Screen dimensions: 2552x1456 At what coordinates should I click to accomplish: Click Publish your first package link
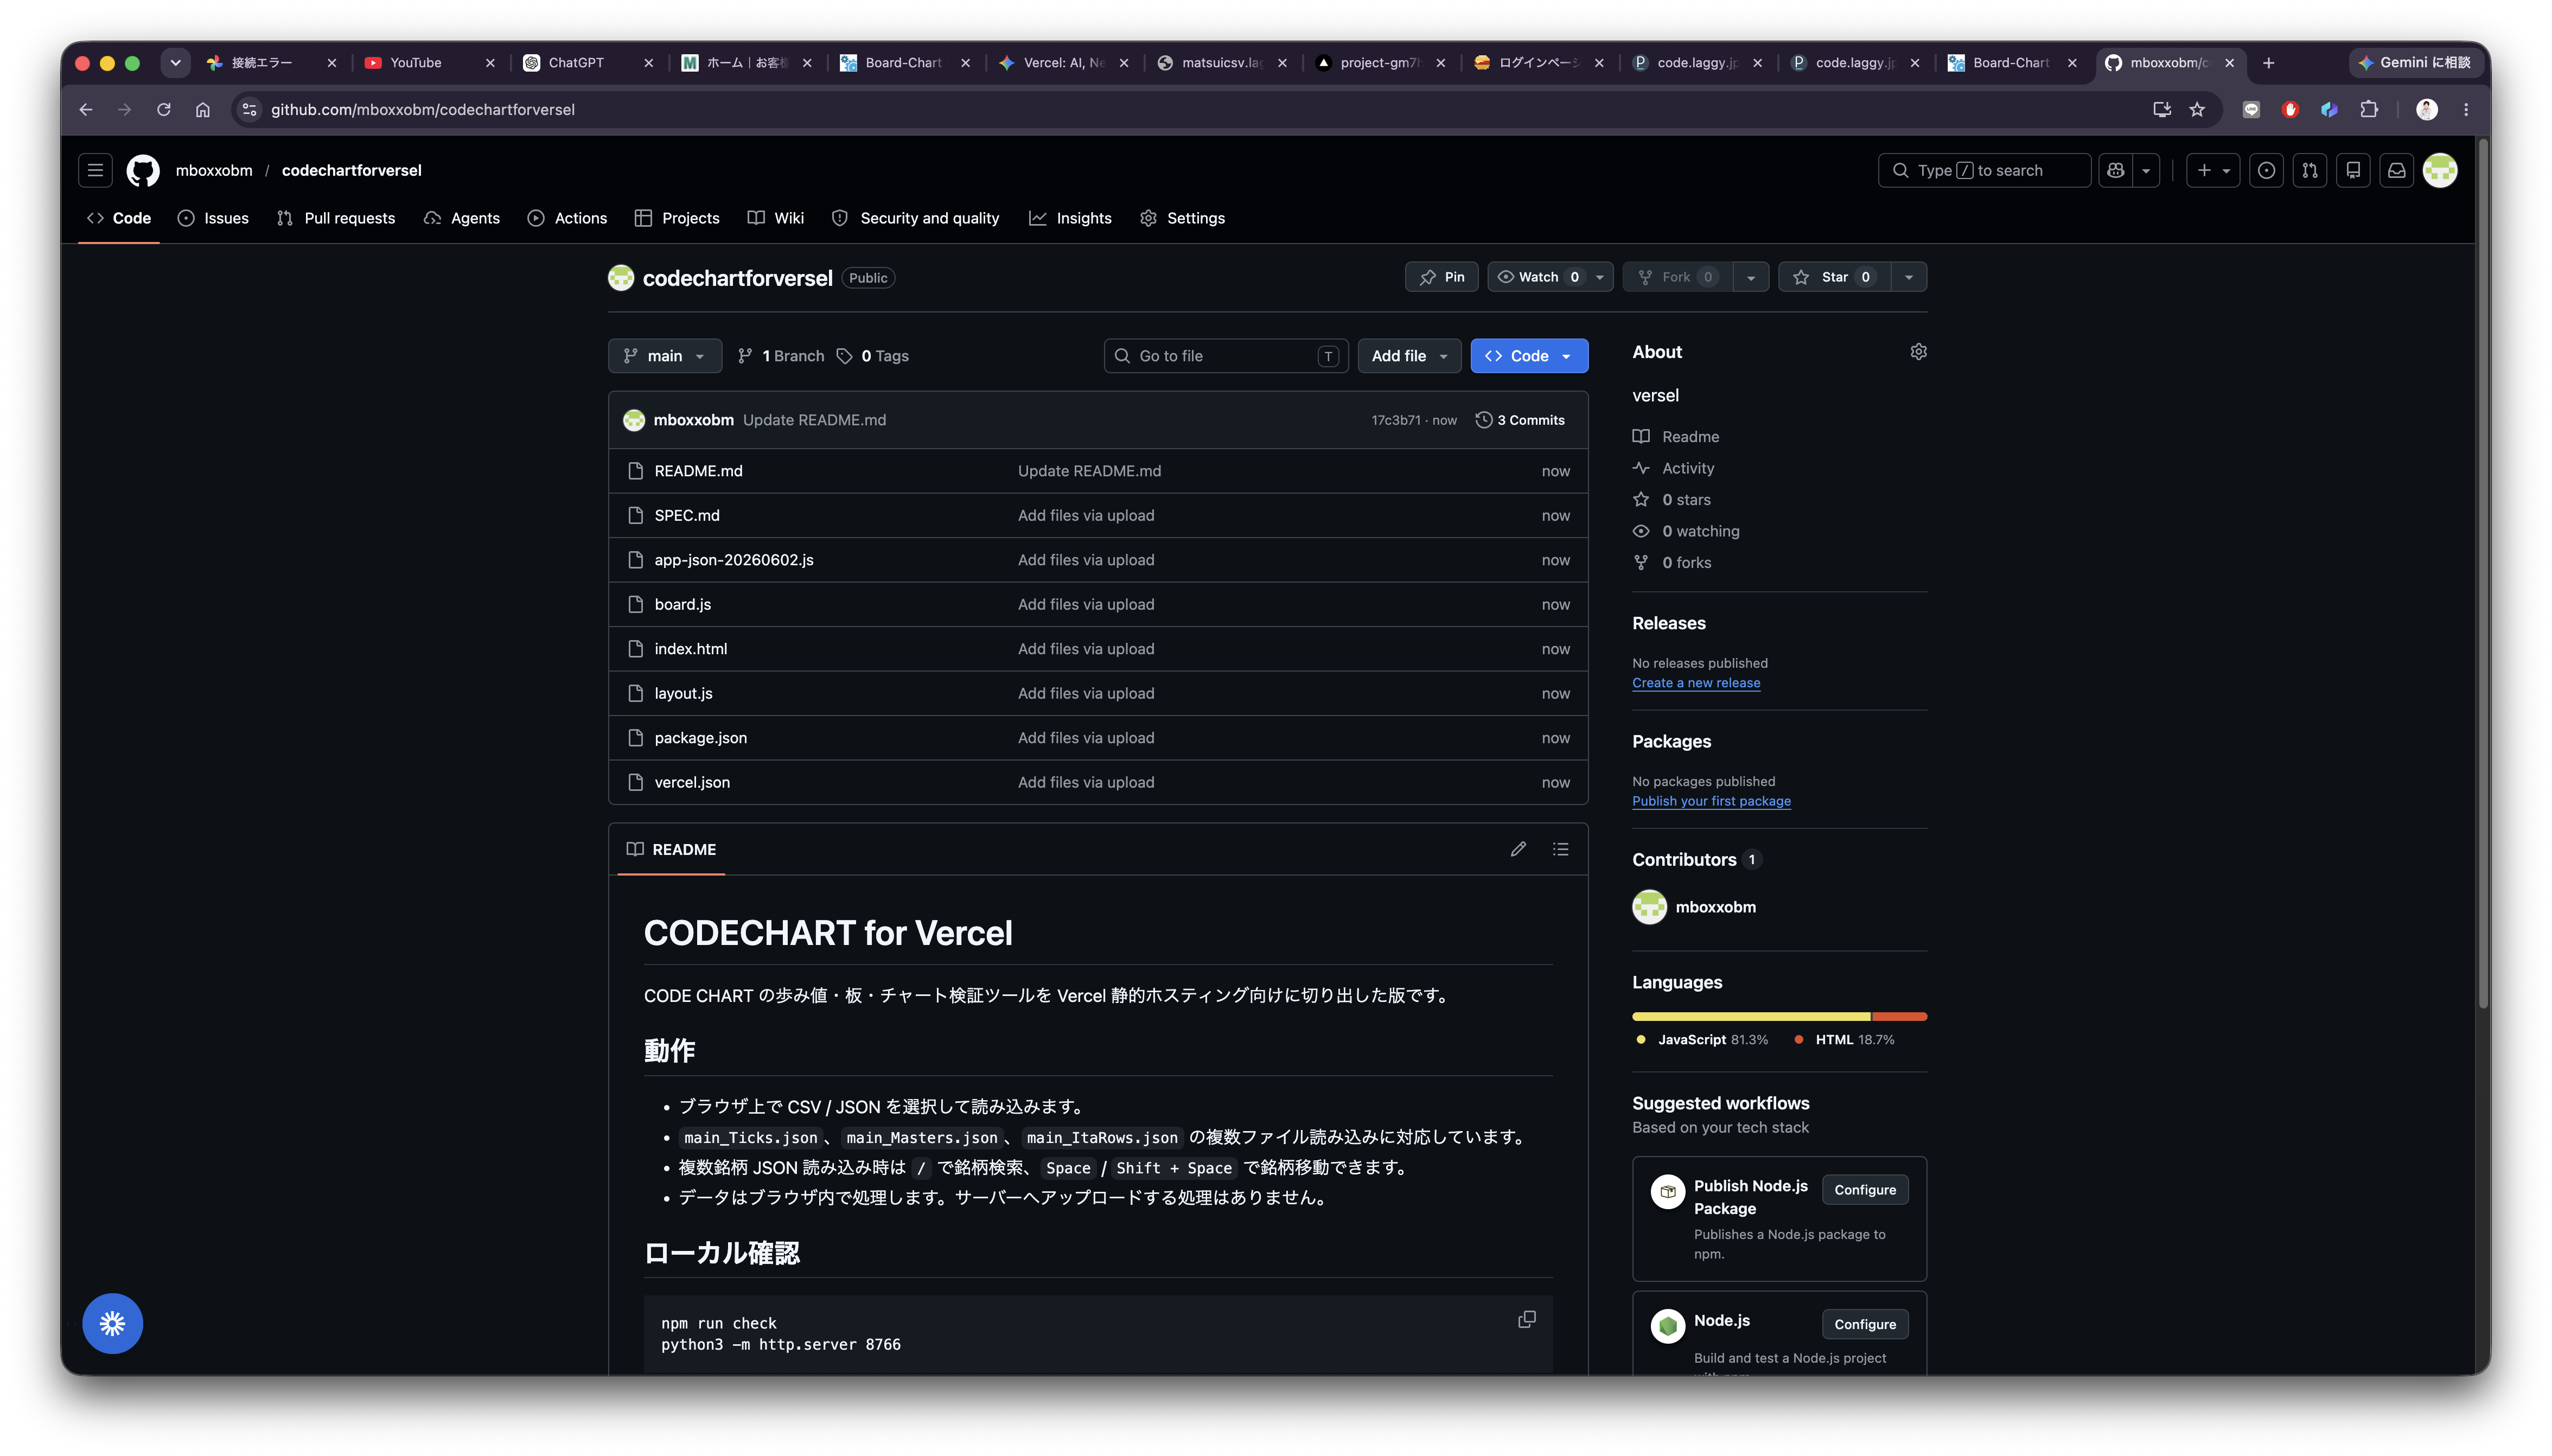(1711, 801)
